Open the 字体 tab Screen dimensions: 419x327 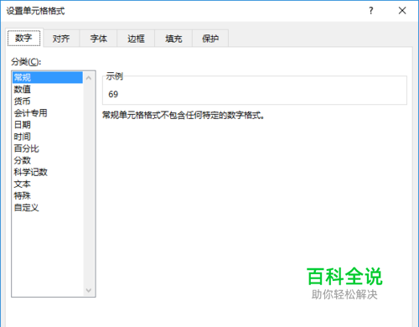point(99,39)
